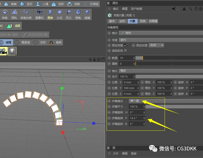Viewport: 203px width, 158px height.
Task: Choose the 引导线 guide tool
Action: click(91, 4)
